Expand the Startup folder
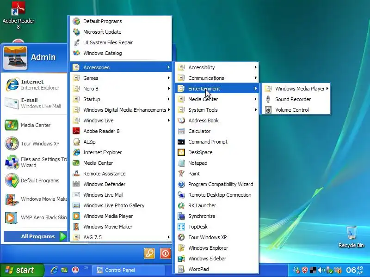Screen dimensions: 370x277 [121, 99]
